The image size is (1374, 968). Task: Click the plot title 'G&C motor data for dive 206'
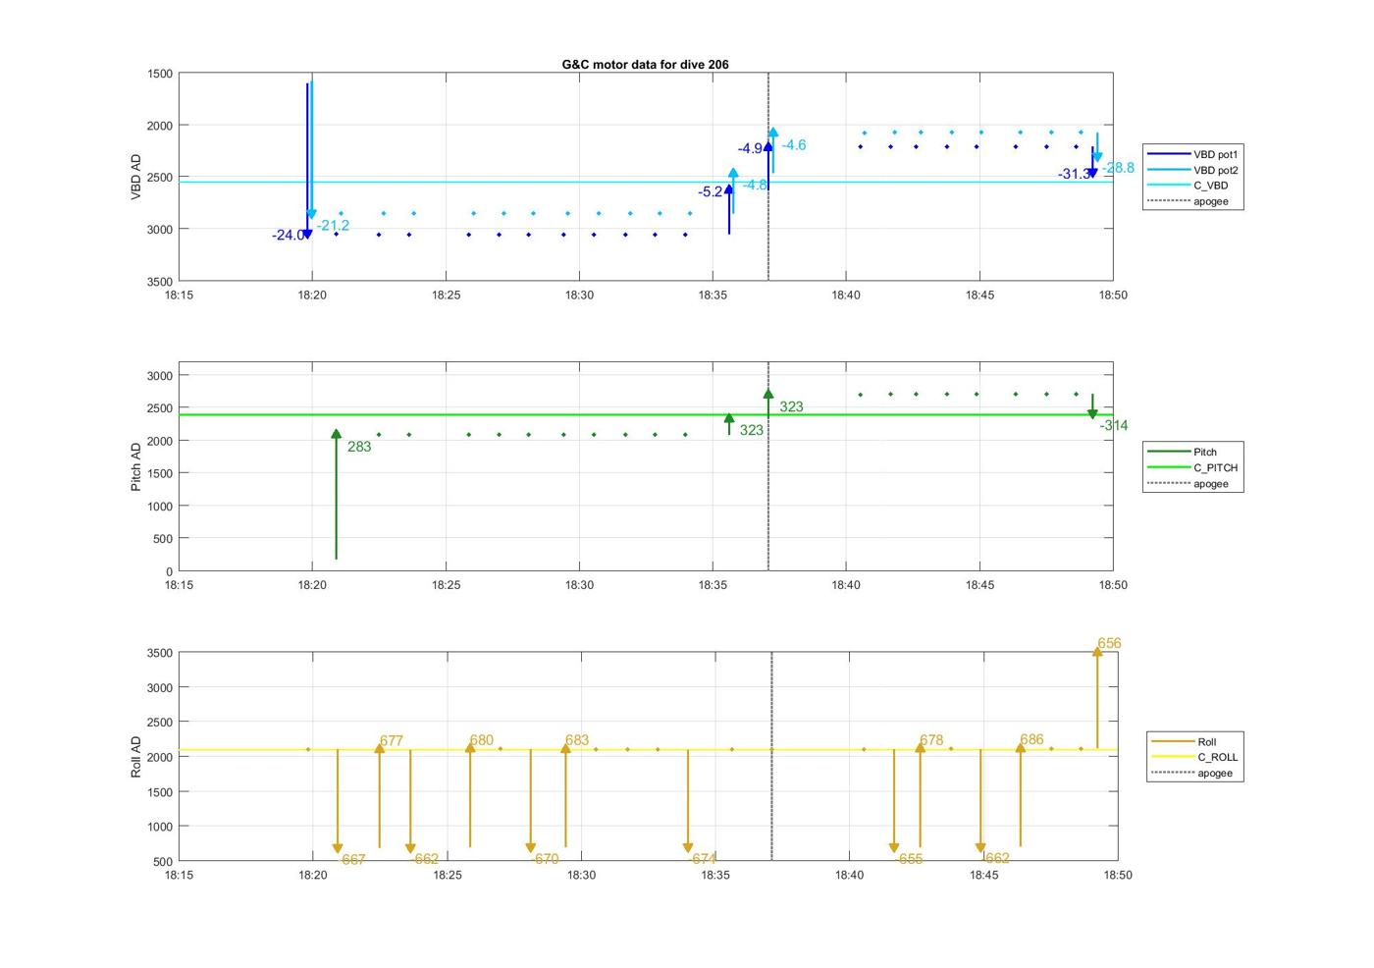pyautogui.click(x=645, y=65)
